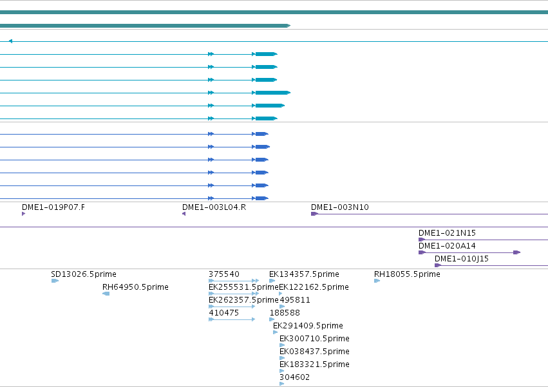Viewport: 548px width, 387px height.
Task: Click the DME1-019P07.F feature label
Action: point(53,207)
